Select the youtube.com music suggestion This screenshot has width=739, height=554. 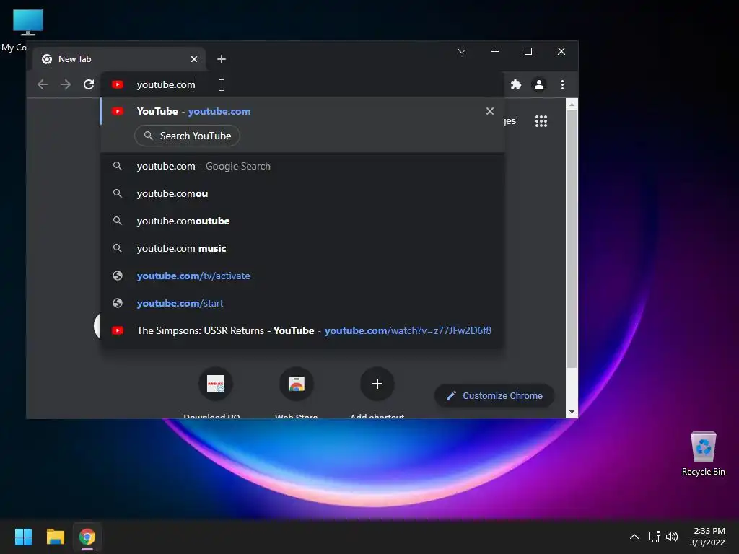[302, 248]
